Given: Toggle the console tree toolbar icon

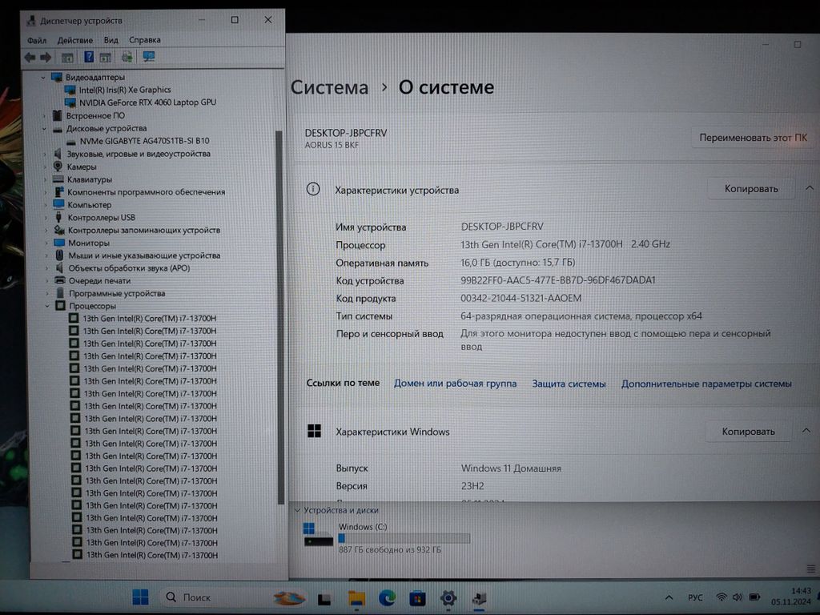Looking at the screenshot, I should (67, 57).
